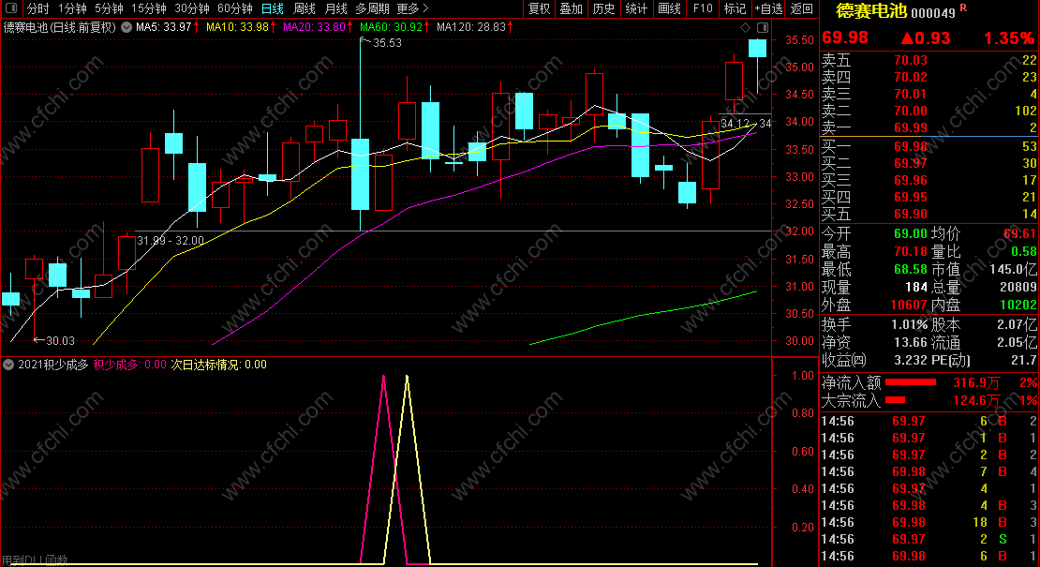1040x567 pixels.
Task: Click the 买一 69.98 order row
Action: (x=929, y=146)
